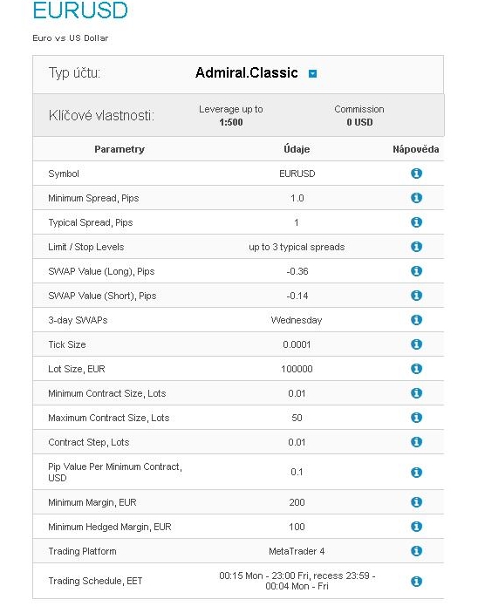Click info icon next to Minimum Spread, Pips
Image resolution: width=485 pixels, height=613 pixels.
pos(416,198)
